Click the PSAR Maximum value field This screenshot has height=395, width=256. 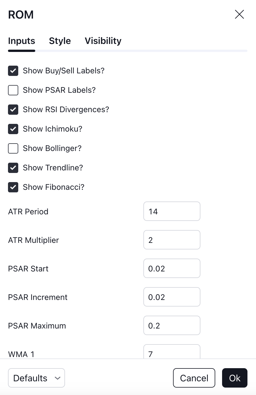coord(172,325)
